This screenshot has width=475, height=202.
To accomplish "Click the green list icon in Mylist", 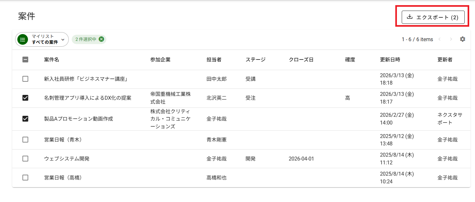I will [x=22, y=40].
